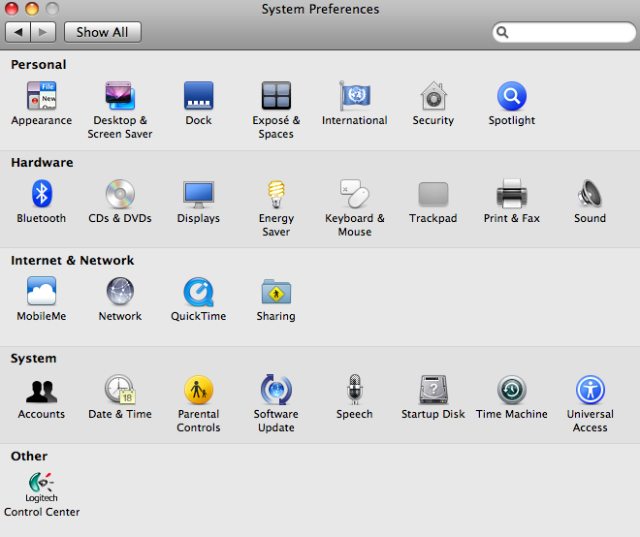Open Network preferences
This screenshot has height=537, width=640.
coord(120,292)
